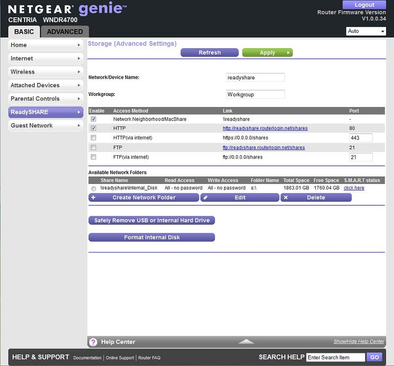Click the GO search button
The height and width of the screenshot is (366, 394).
point(375,357)
